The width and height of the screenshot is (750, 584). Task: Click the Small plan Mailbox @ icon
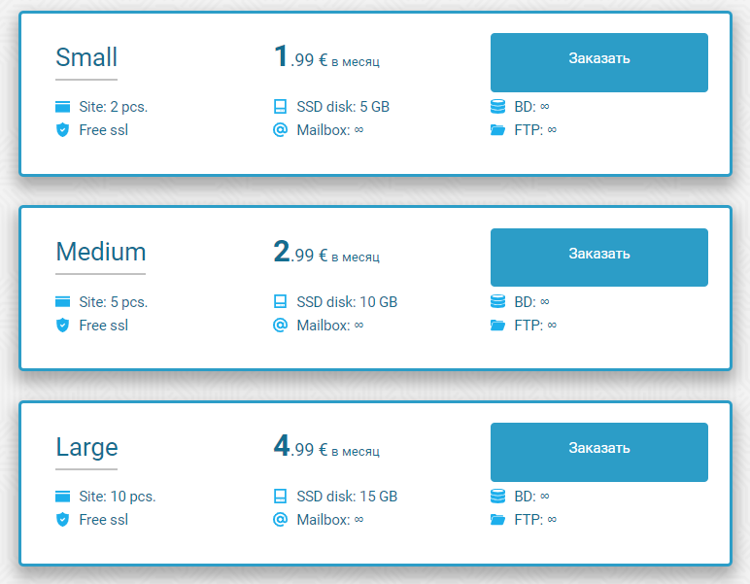click(281, 130)
